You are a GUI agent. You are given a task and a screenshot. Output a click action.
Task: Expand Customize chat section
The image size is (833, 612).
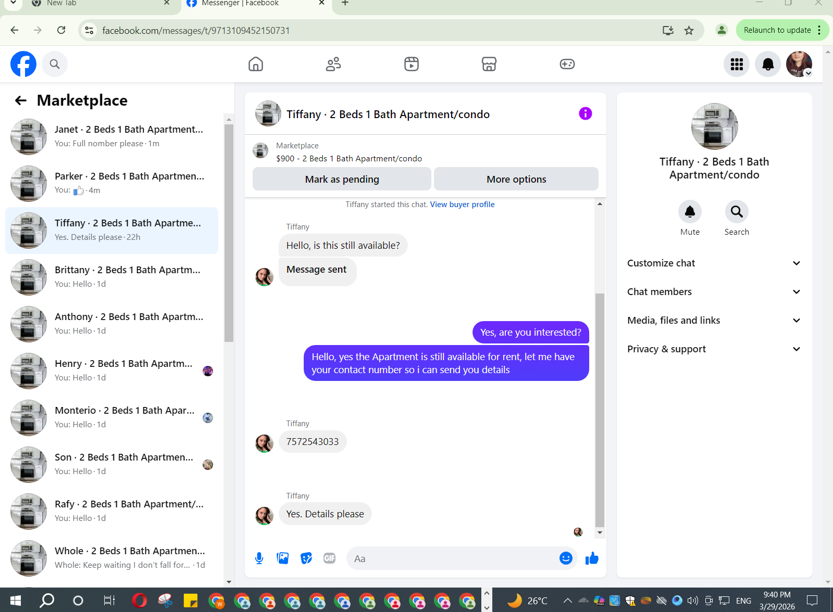[x=714, y=263]
